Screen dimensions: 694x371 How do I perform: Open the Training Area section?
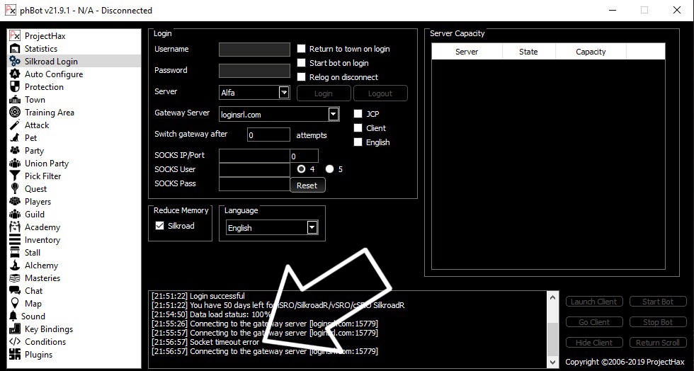point(49,113)
